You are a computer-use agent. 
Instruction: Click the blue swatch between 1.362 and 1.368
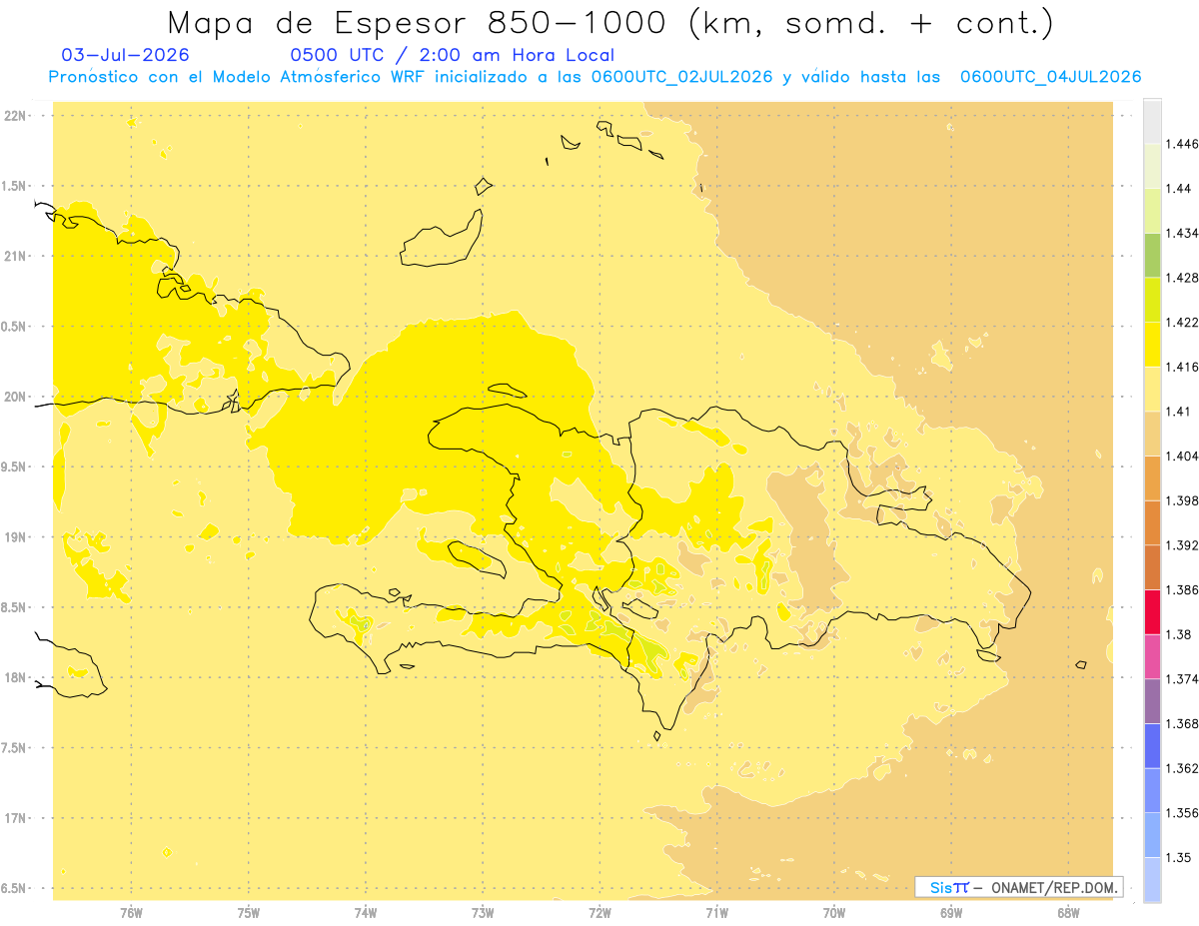click(x=1152, y=745)
